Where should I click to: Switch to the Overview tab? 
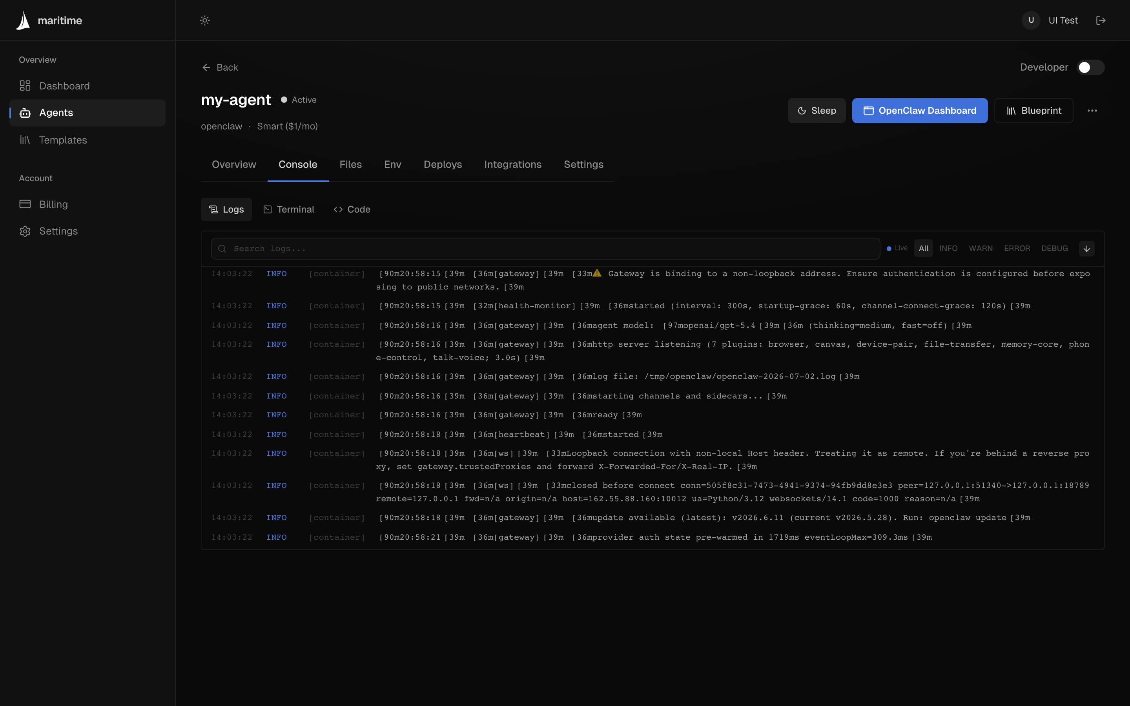[x=234, y=164]
